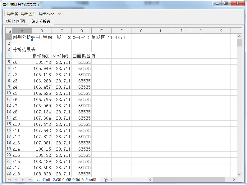
Task: Add a new sheet with the plus icon
Action: tap(106, 180)
